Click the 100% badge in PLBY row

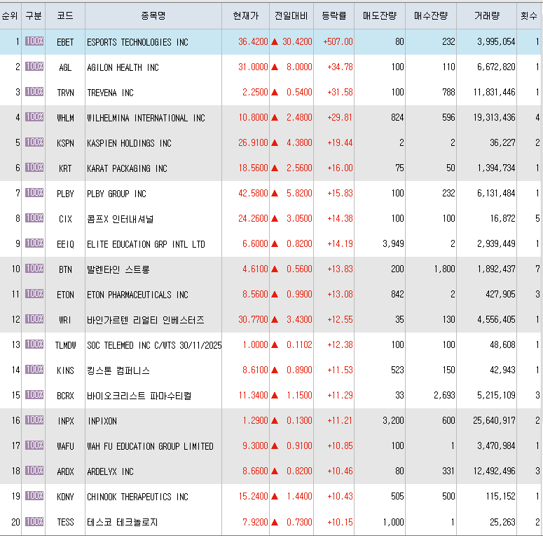[x=34, y=193]
